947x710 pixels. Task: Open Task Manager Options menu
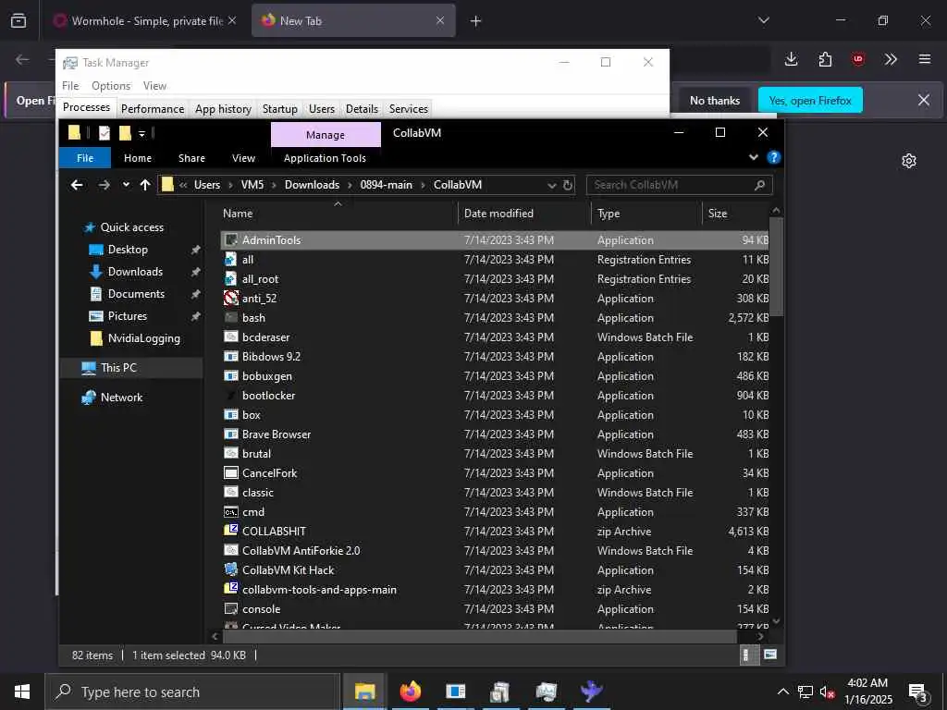(111, 86)
